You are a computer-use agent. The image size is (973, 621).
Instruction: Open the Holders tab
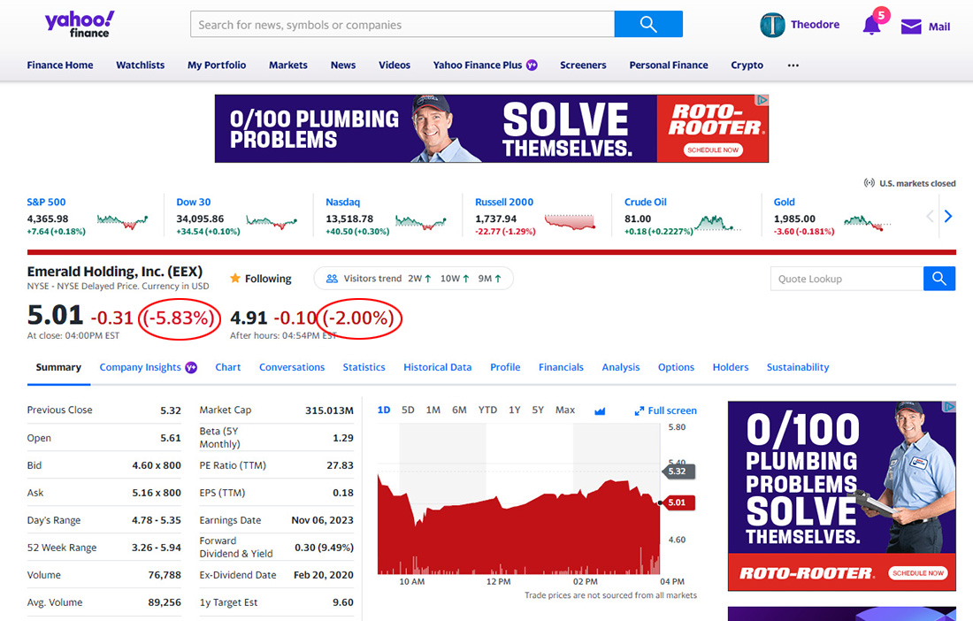731,367
